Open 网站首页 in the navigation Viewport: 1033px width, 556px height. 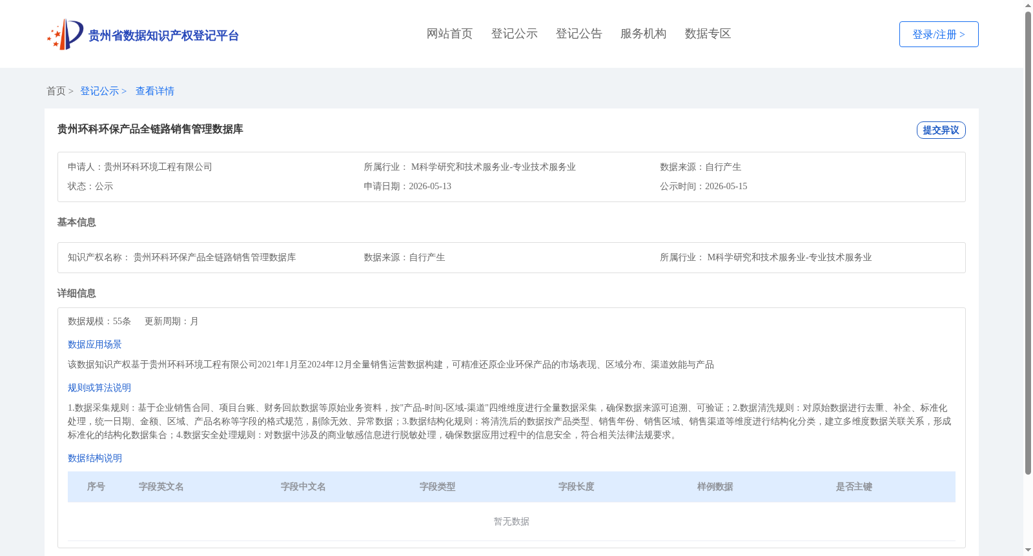click(x=449, y=34)
